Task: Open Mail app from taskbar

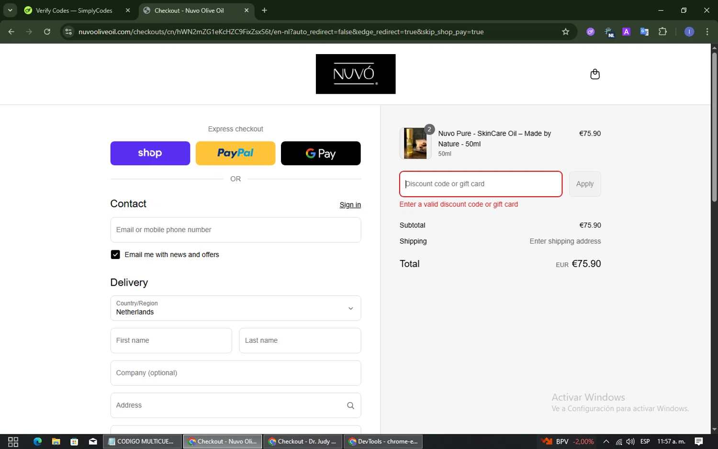Action: pos(93,441)
